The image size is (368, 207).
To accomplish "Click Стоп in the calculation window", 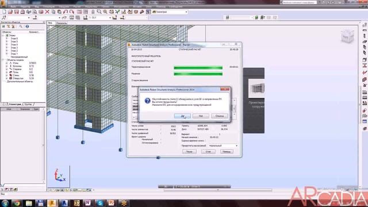I will point(208,152).
